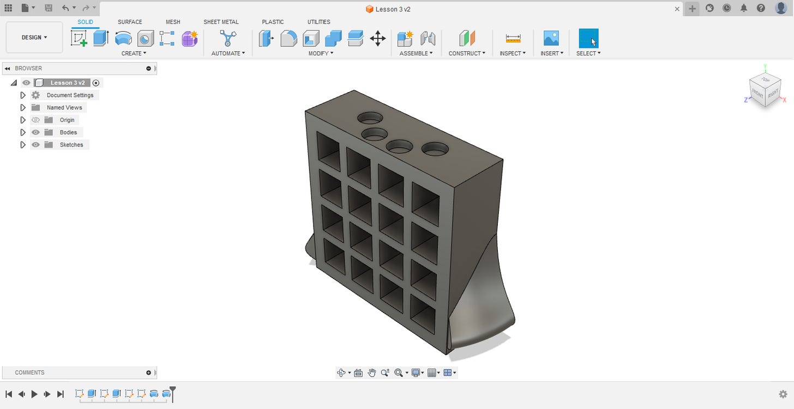Viewport: 794px width, 409px height.
Task: Select the Create Form purple icon
Action: tap(189, 38)
